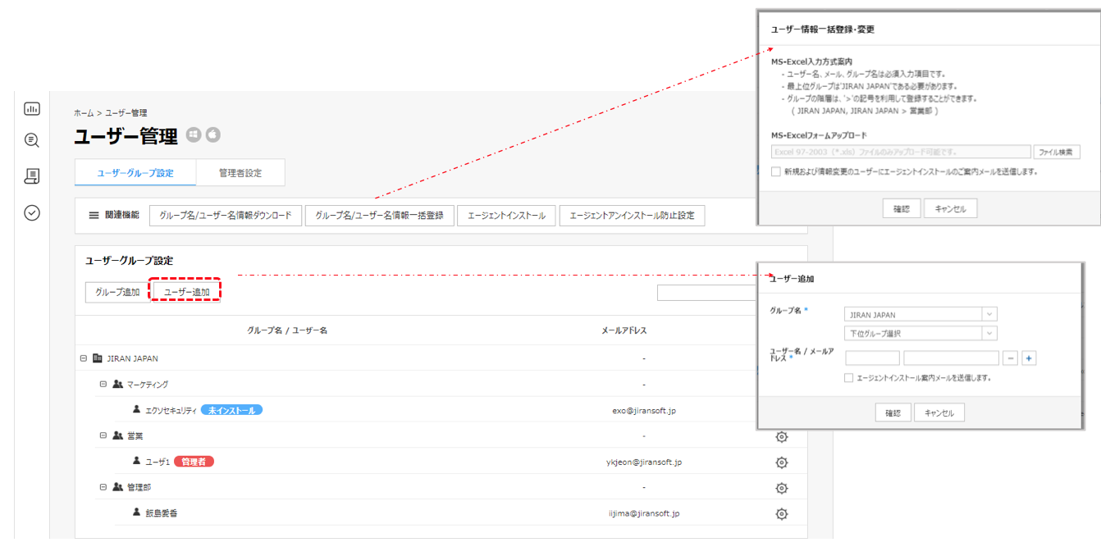This screenshot has height=556, width=1101.
Task: Click the plus button to add user row
Action: click(x=1029, y=358)
